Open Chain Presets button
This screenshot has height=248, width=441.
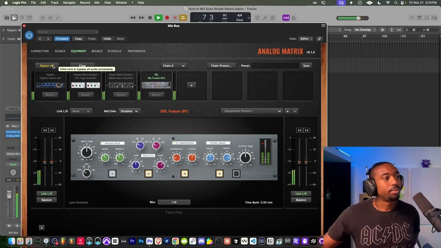click(x=221, y=65)
